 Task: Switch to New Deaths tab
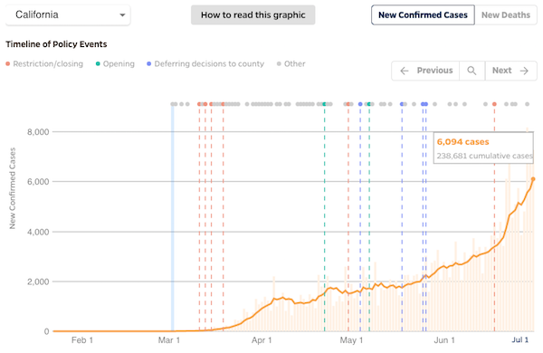pyautogui.click(x=506, y=14)
